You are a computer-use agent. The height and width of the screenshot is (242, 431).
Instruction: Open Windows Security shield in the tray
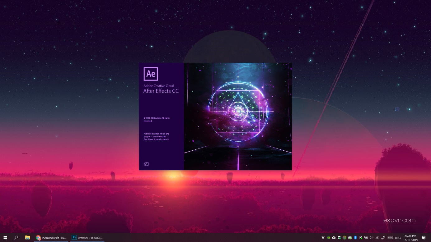(x=339, y=237)
